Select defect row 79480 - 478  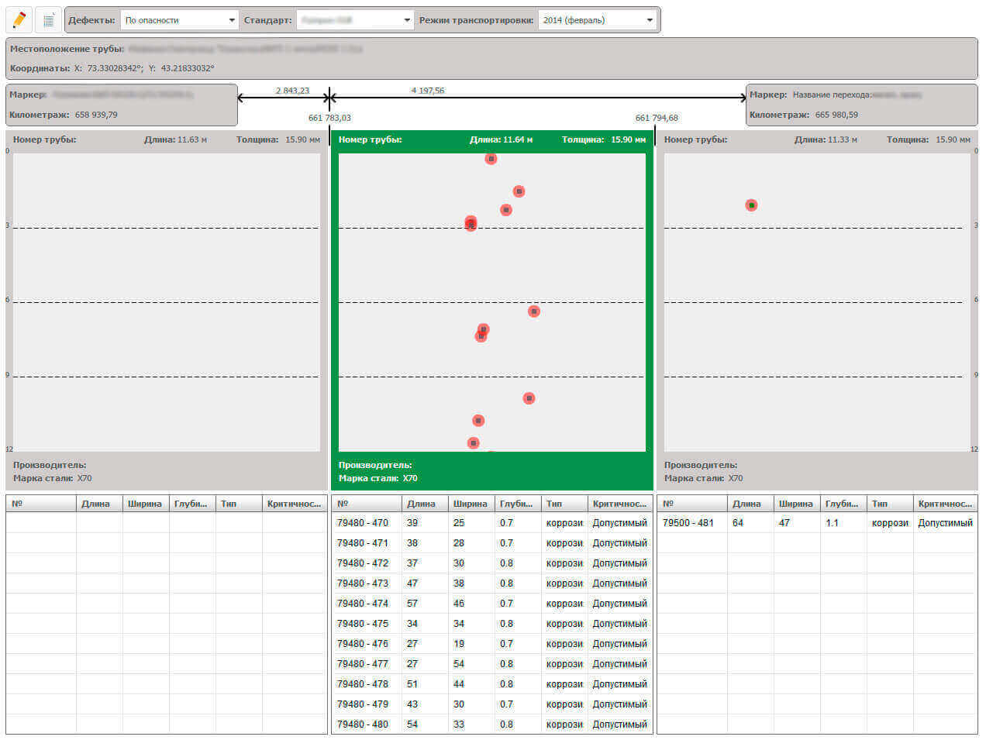[492, 684]
